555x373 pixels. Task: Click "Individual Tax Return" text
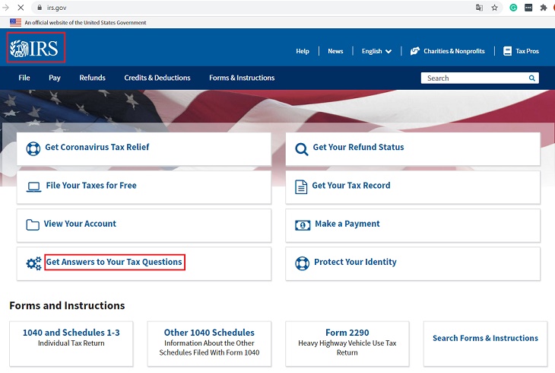71,343
